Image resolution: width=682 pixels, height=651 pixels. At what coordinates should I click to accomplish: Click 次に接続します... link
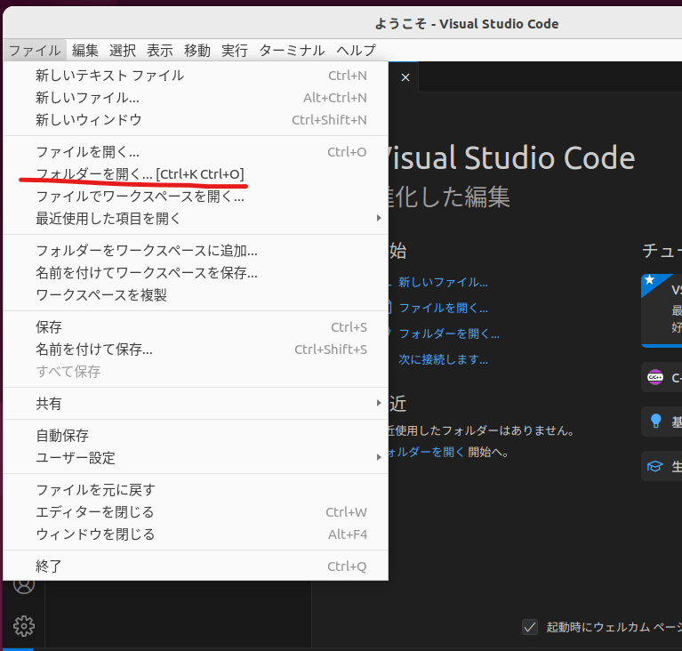pyautogui.click(x=443, y=359)
